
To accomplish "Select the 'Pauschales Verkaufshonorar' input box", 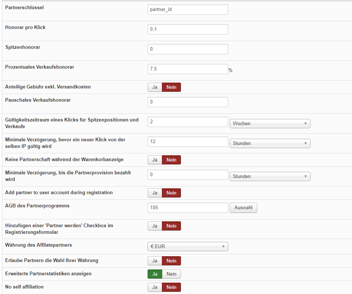I will pos(188,102).
